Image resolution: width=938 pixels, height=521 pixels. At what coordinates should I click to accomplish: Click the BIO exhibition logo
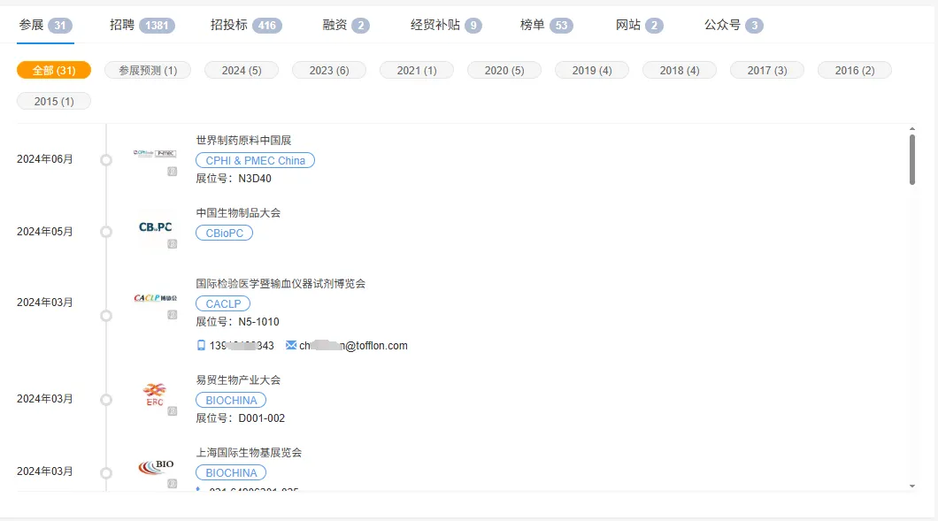156,466
